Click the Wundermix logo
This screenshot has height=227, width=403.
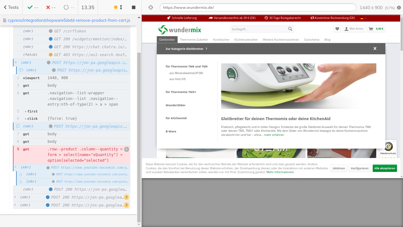pyautogui.click(x=179, y=30)
